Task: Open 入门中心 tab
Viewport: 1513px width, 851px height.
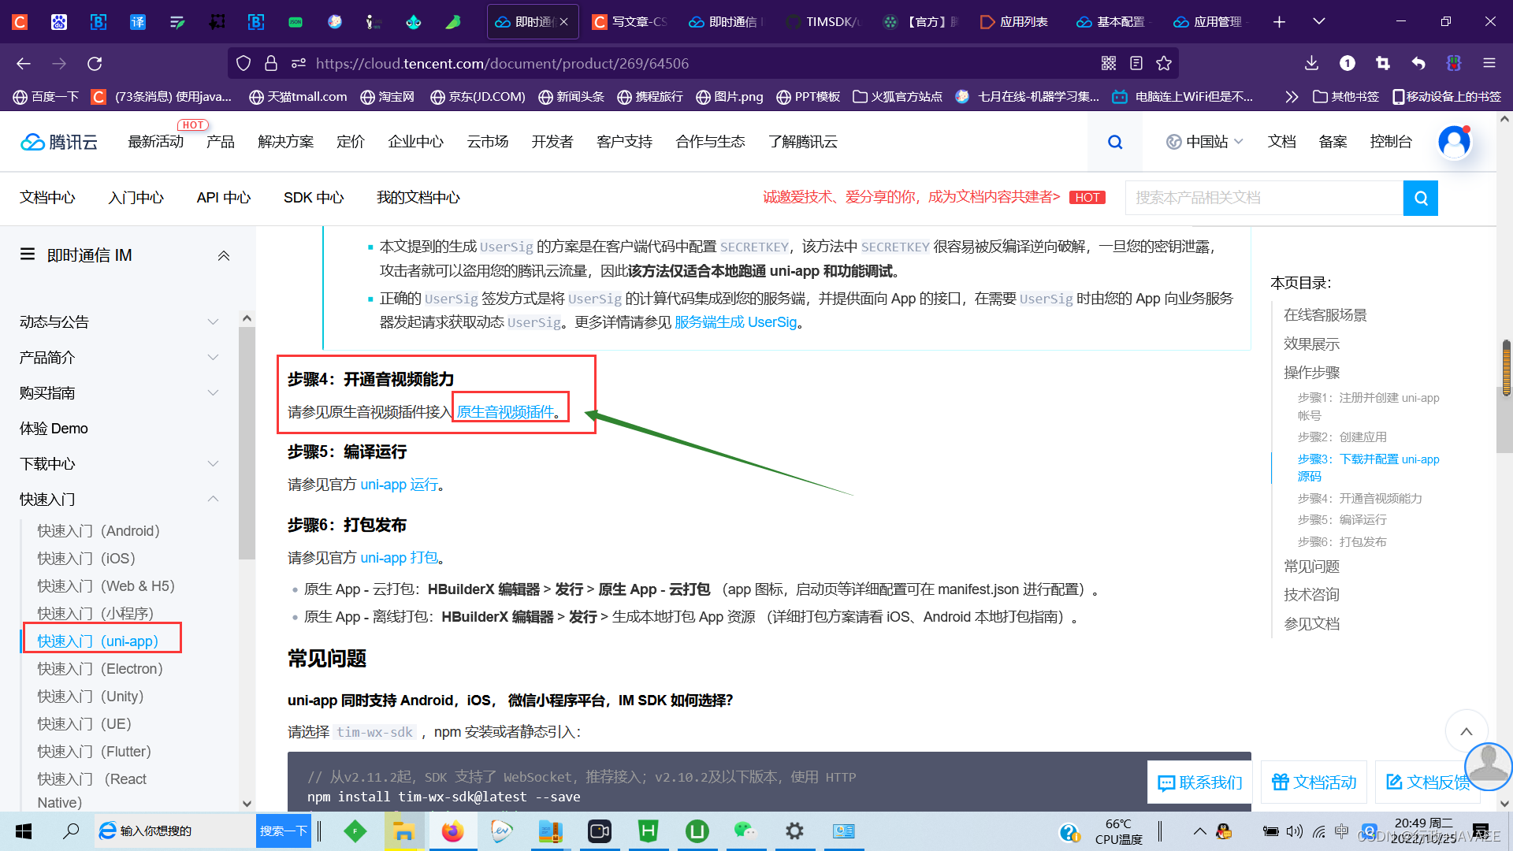Action: tap(136, 197)
